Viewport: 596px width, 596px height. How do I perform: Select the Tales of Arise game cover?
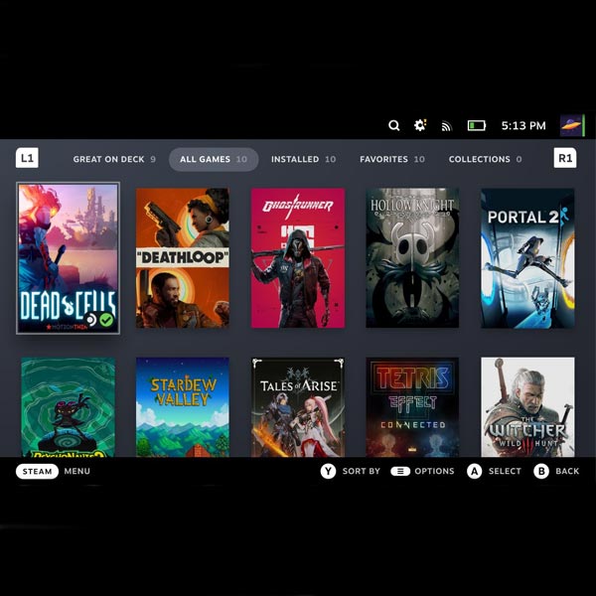[x=298, y=407]
